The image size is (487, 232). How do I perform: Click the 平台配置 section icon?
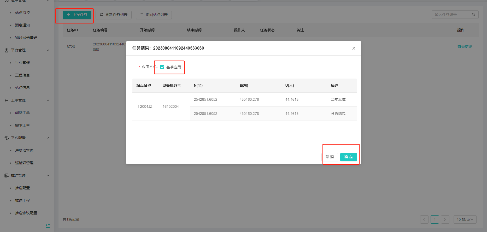tap(7, 138)
